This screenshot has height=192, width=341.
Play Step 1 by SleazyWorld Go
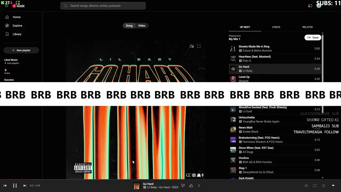(274, 170)
